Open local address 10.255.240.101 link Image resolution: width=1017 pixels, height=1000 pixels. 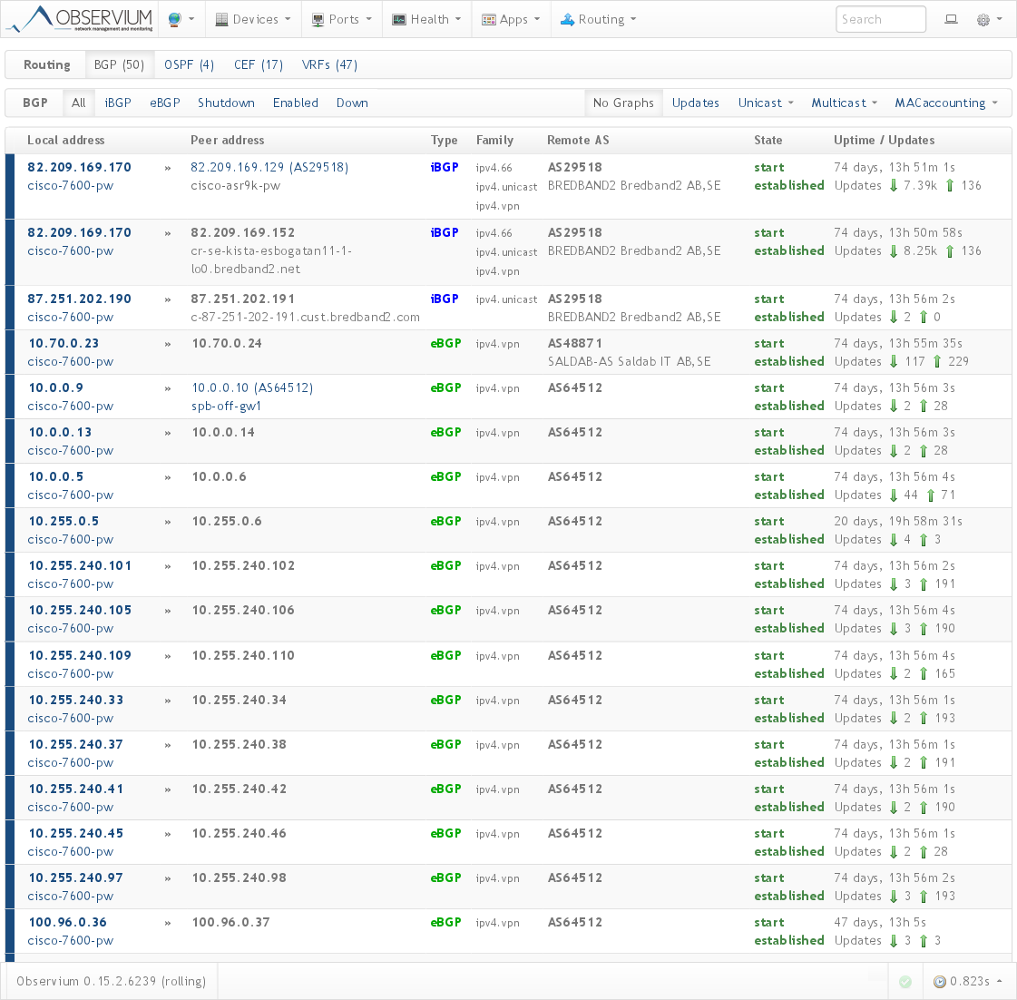click(80, 566)
